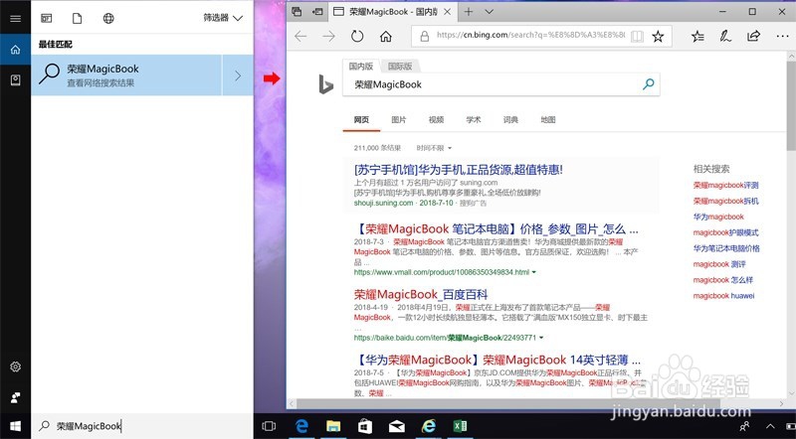Launch Edge from the taskbar
The image size is (796, 439).
301,426
